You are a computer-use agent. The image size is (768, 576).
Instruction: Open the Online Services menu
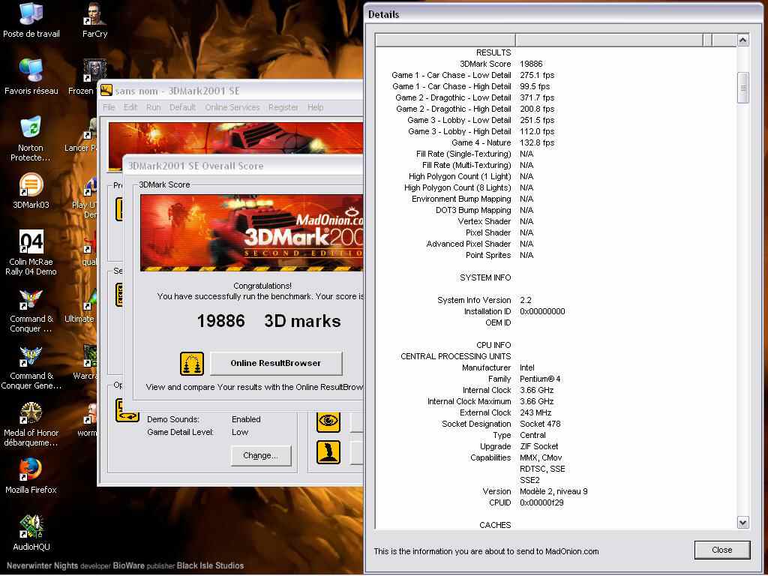[x=232, y=107]
